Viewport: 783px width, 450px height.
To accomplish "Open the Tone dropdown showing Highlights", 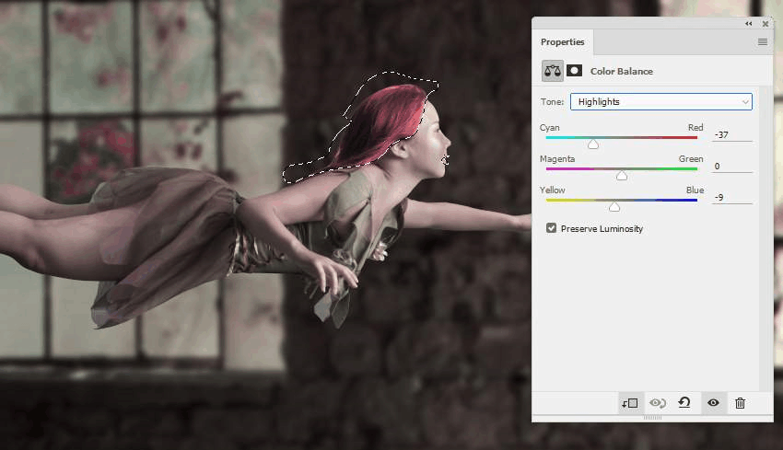I will (x=661, y=102).
